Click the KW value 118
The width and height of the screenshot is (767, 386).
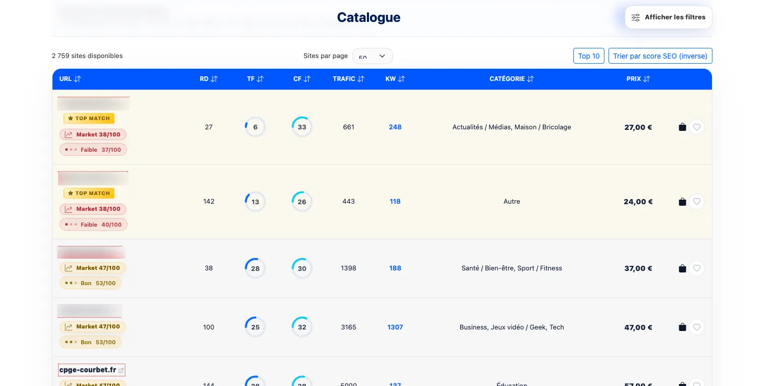click(x=395, y=202)
